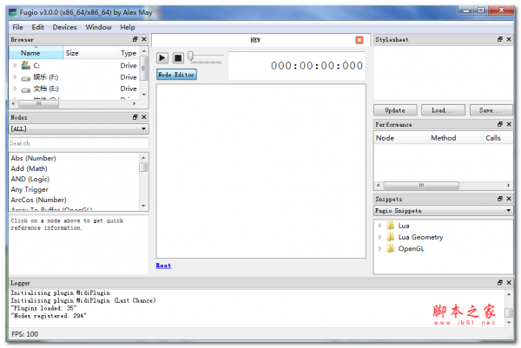The width and height of the screenshot is (521, 348).
Task: Focus the Nodes Search field
Action: point(78,143)
